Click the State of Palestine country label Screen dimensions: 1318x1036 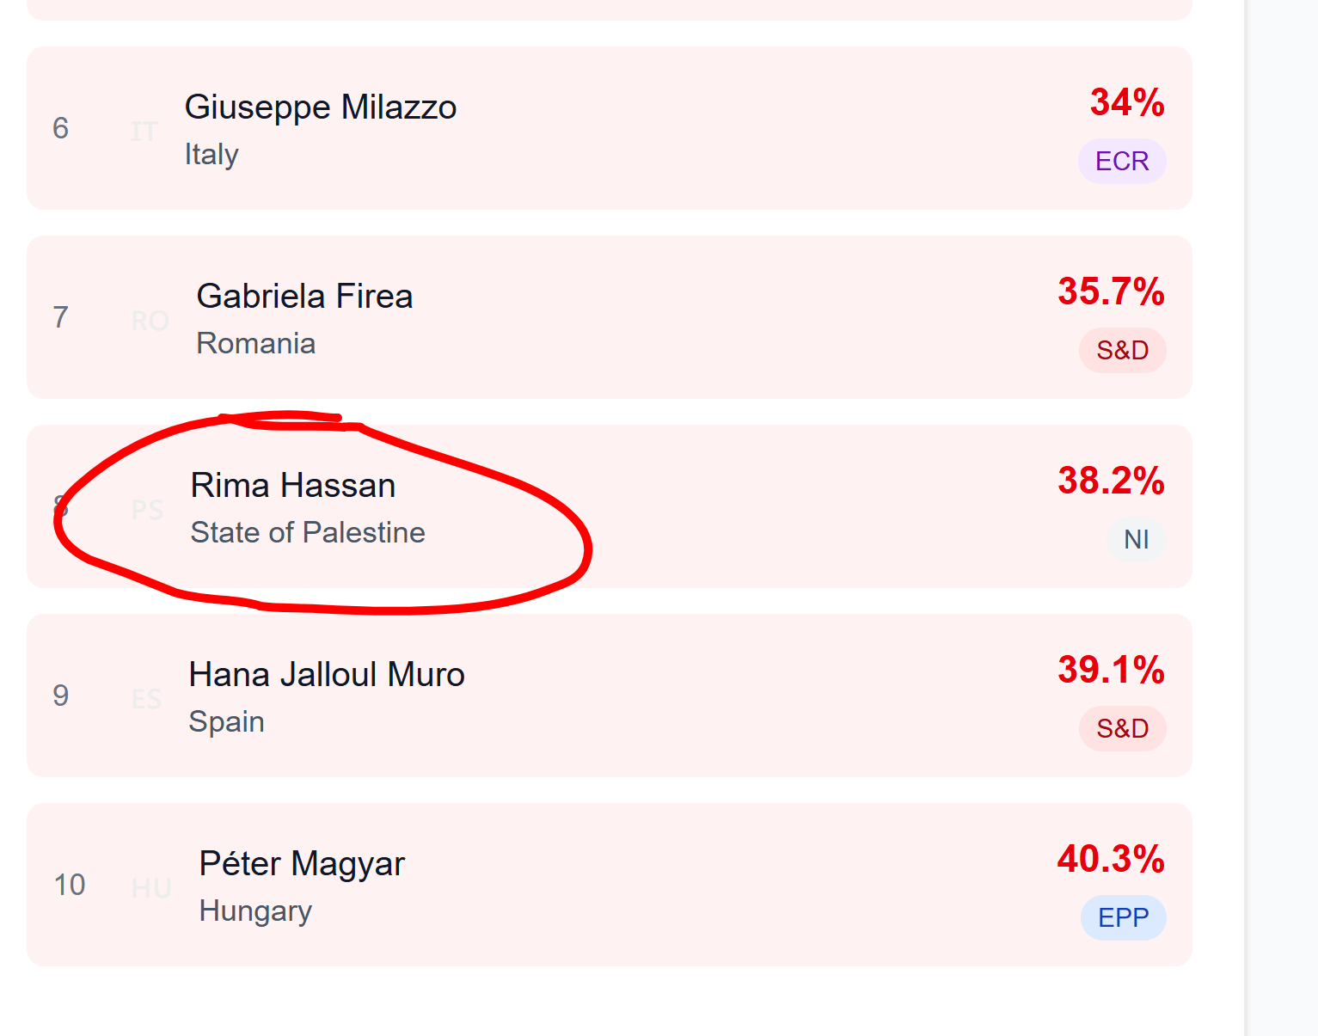pos(308,533)
